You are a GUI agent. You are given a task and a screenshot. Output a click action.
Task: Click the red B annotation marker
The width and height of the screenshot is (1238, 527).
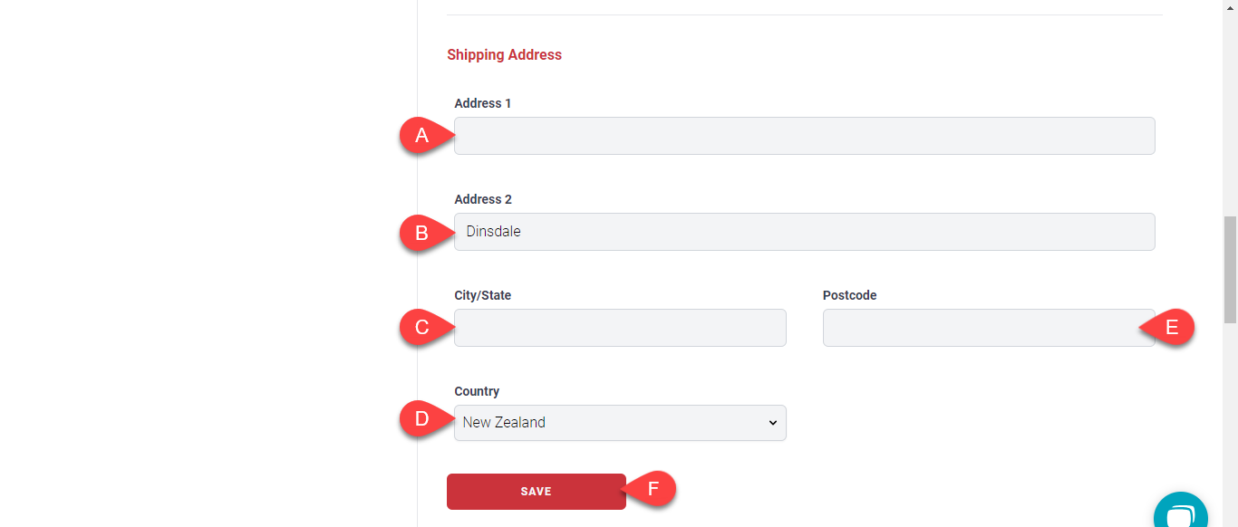coord(421,233)
